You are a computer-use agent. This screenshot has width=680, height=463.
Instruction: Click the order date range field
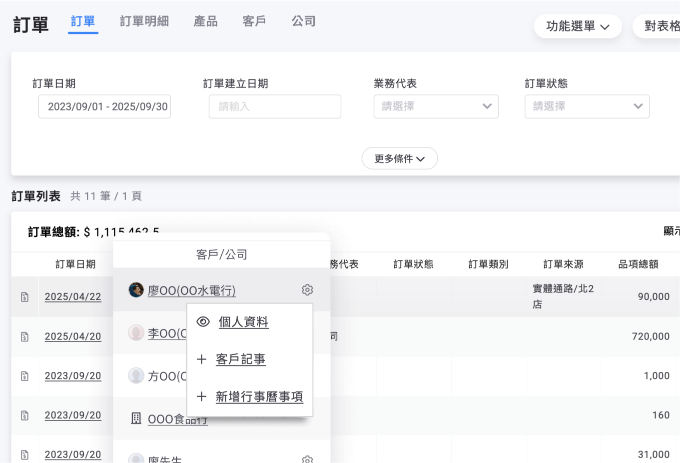click(x=104, y=106)
